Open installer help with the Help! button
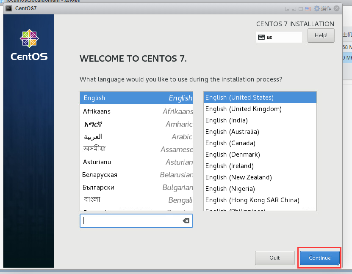The image size is (352, 274). click(321, 35)
